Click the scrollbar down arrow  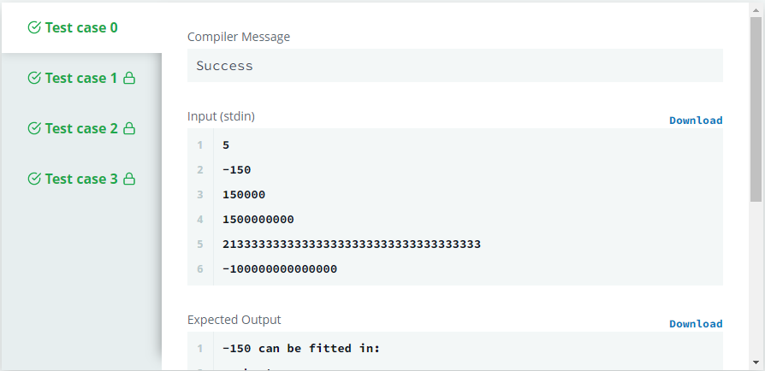coord(756,362)
